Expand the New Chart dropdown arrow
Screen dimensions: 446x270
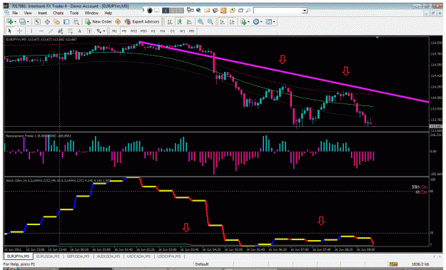coord(15,21)
